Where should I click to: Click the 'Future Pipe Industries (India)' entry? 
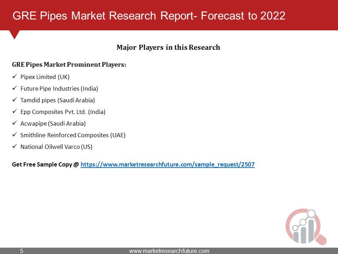coord(59,89)
